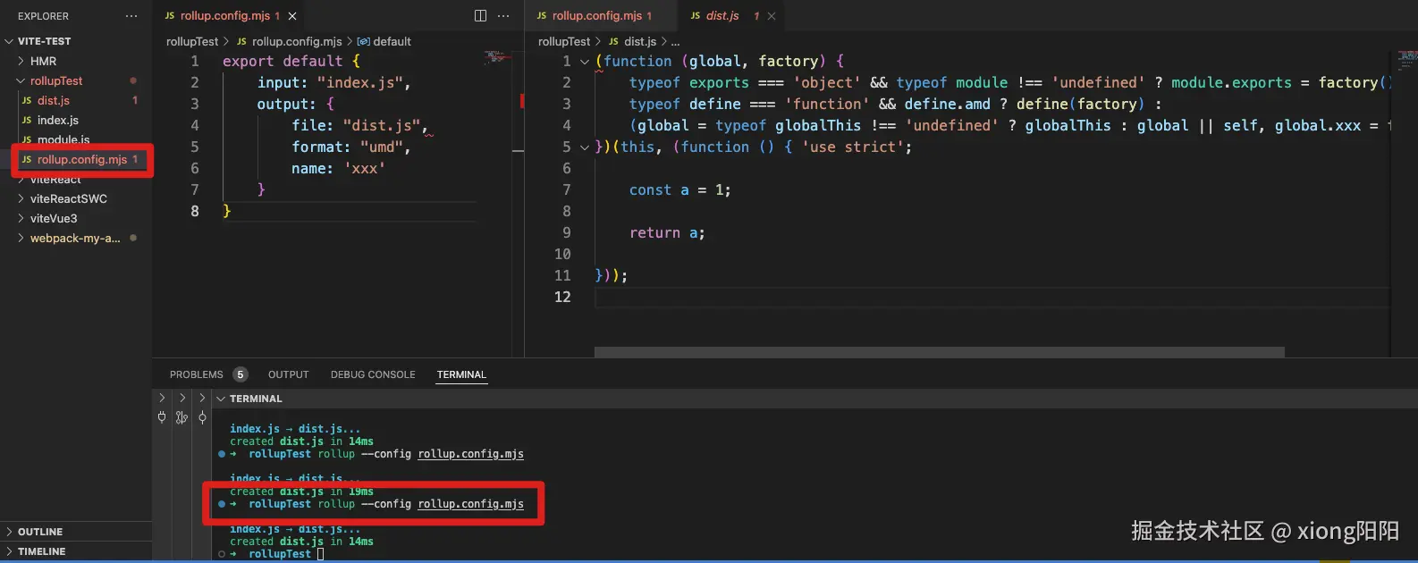Click the JS icon of dist.js in Explorer
The height and width of the screenshot is (563, 1418).
(x=27, y=101)
